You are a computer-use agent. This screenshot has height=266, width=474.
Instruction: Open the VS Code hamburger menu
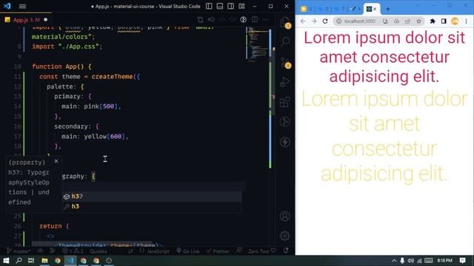pyautogui.click(x=22, y=6)
